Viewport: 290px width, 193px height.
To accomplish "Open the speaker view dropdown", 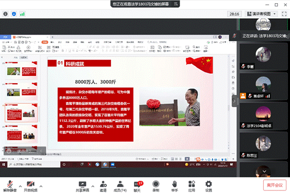I will [261, 14].
